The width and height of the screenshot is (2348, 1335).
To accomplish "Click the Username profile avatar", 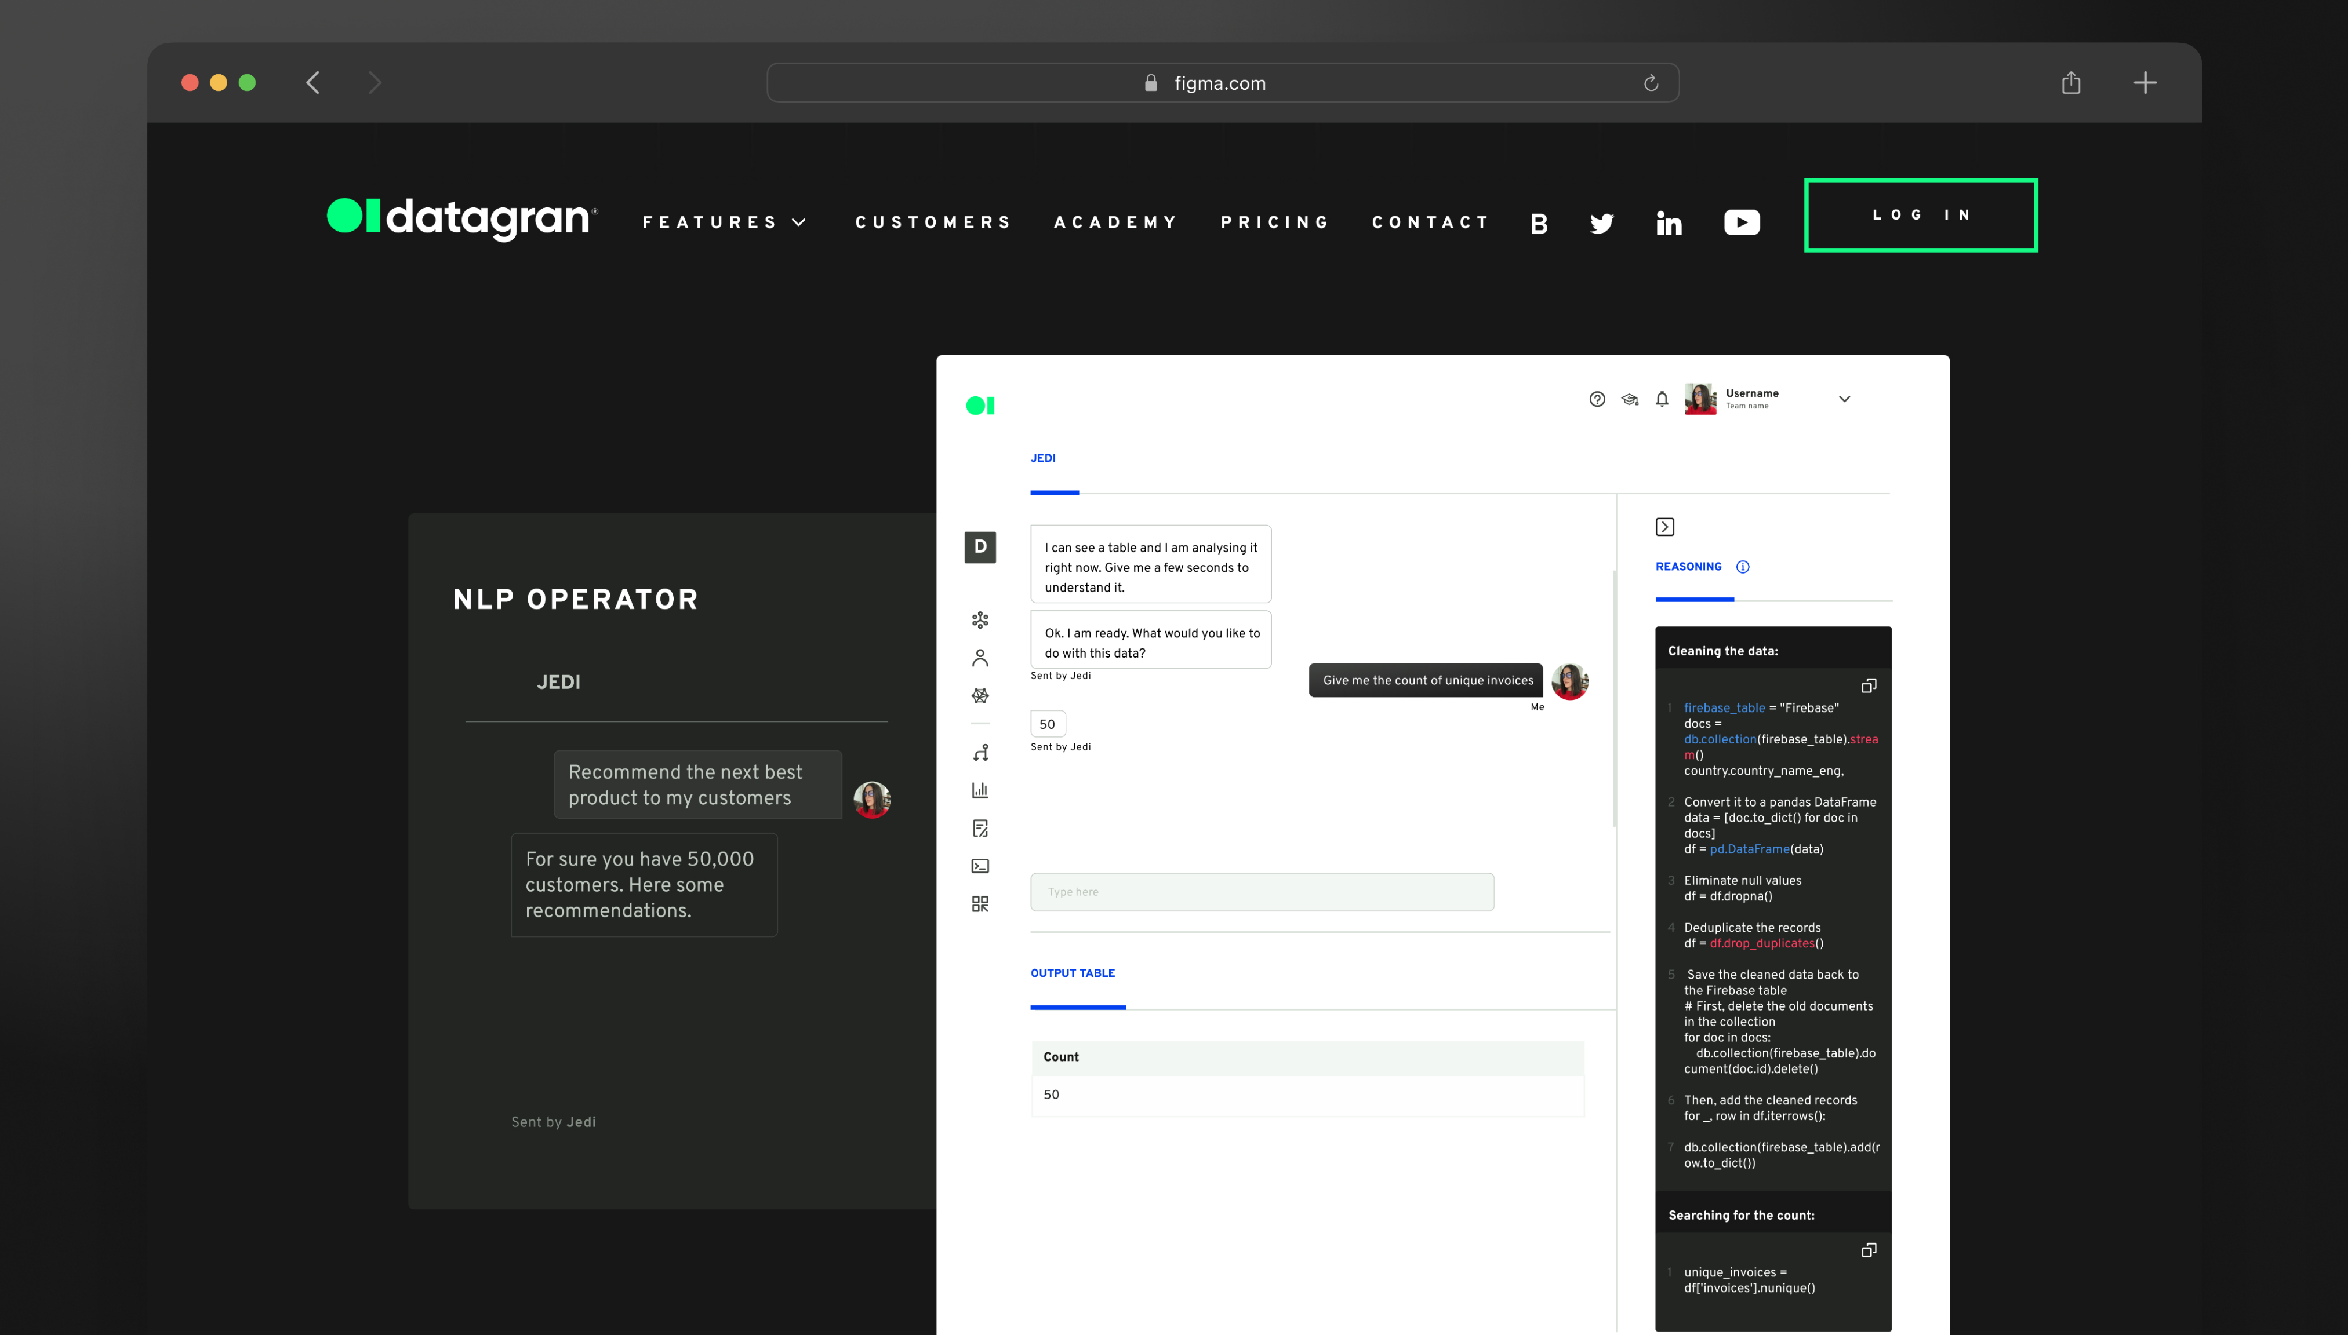I will point(1700,399).
